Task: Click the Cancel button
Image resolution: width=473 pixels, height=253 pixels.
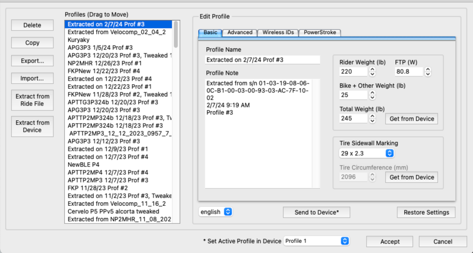Action: coord(443,241)
